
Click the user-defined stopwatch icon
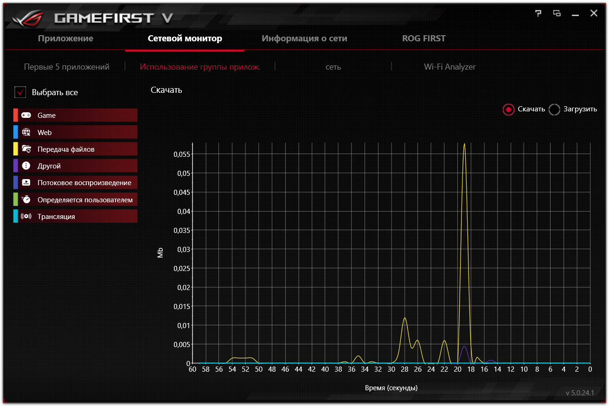point(26,200)
